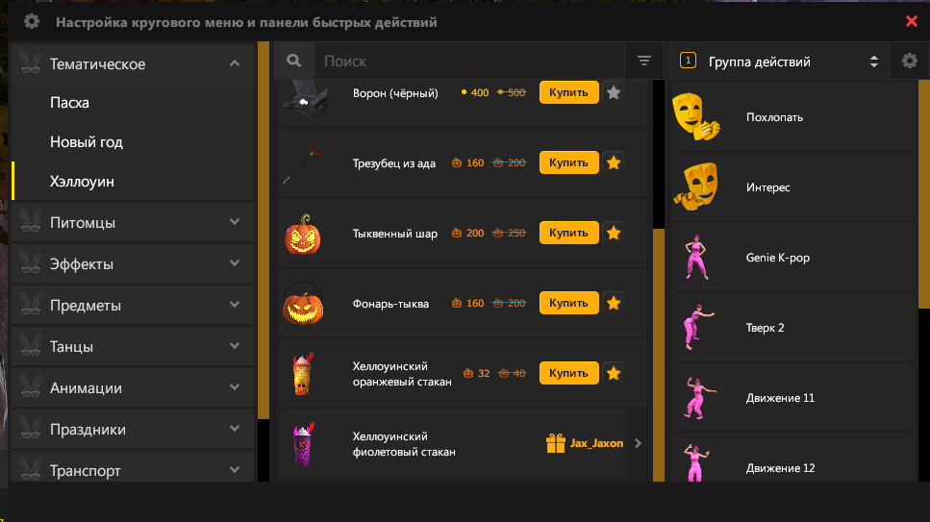Click the purple Halloween cup icon
Viewport: 930px width, 522px height.
click(x=304, y=444)
